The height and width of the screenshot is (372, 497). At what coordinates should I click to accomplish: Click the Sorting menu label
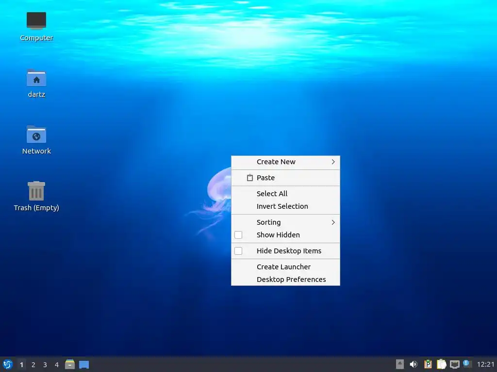coord(268,222)
